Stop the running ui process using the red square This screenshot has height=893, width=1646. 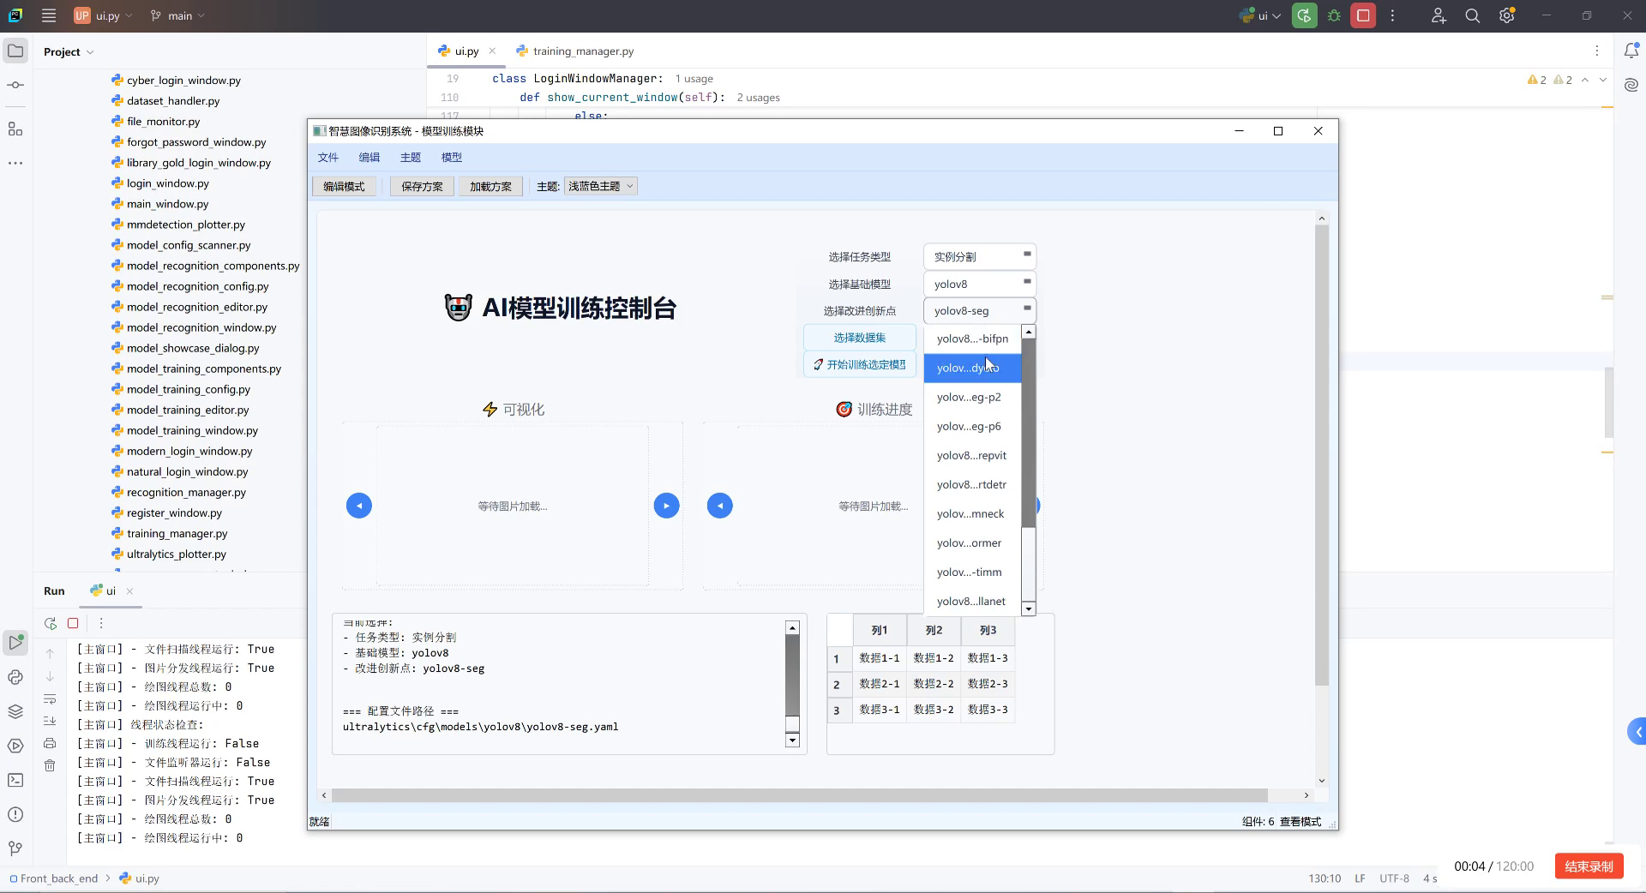[x=1363, y=15]
